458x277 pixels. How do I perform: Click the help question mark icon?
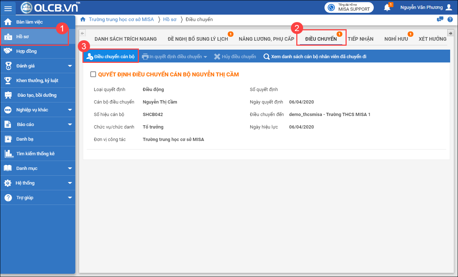point(450,19)
